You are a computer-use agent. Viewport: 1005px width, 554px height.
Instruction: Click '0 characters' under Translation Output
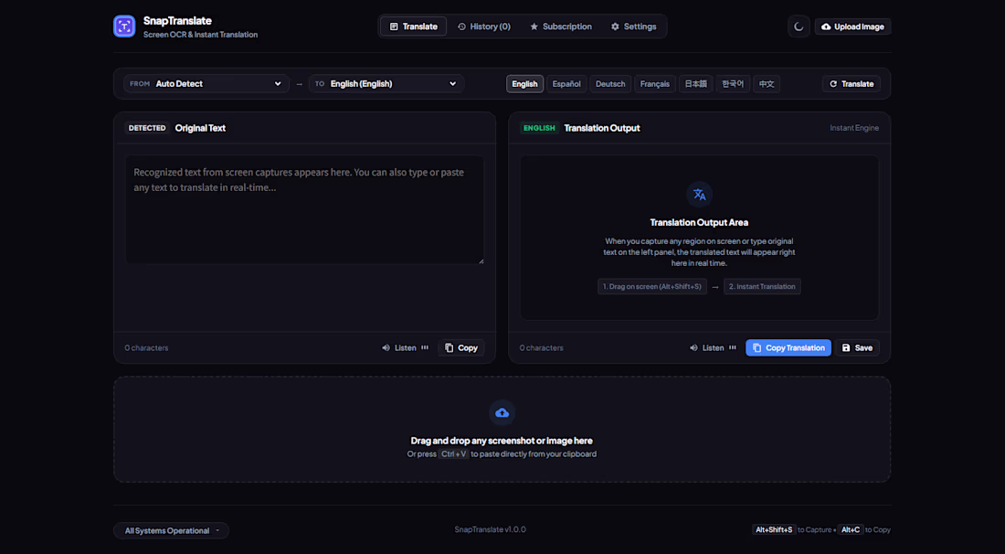[x=541, y=347]
